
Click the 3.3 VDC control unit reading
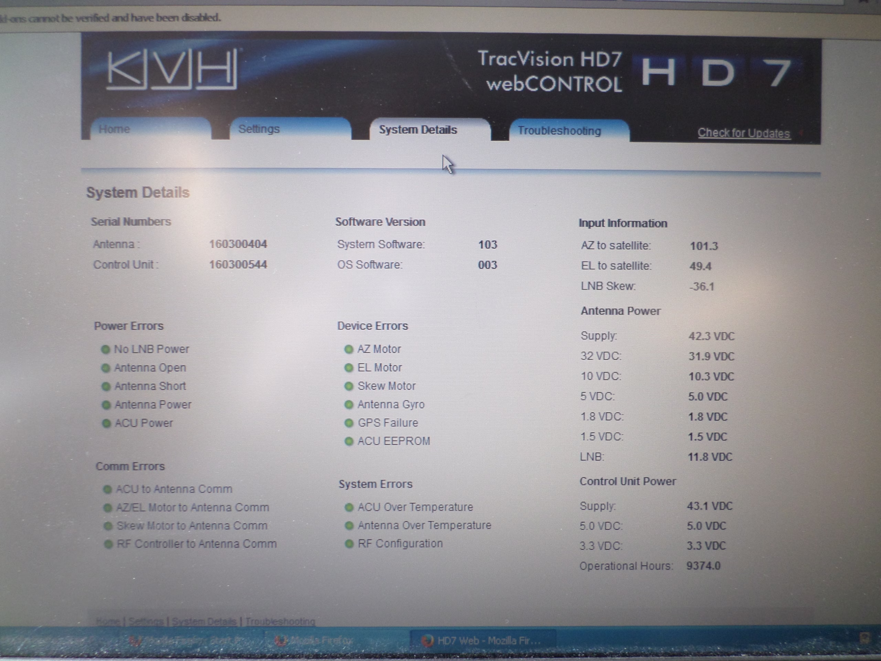706,546
